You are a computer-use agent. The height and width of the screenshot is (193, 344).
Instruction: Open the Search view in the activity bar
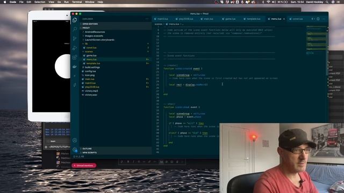click(x=75, y=29)
